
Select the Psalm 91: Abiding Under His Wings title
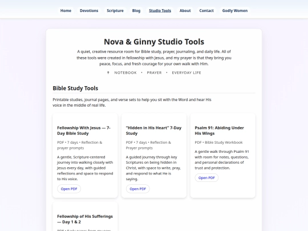(219, 131)
